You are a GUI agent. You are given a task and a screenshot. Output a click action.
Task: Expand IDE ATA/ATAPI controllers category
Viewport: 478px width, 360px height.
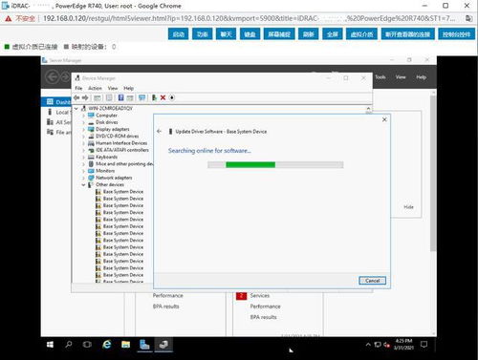83,150
